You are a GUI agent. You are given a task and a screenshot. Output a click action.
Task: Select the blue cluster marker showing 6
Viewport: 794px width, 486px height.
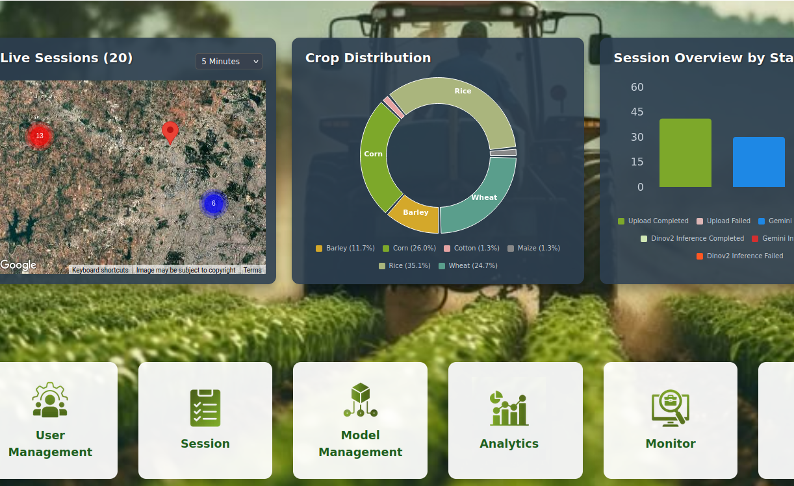(213, 203)
